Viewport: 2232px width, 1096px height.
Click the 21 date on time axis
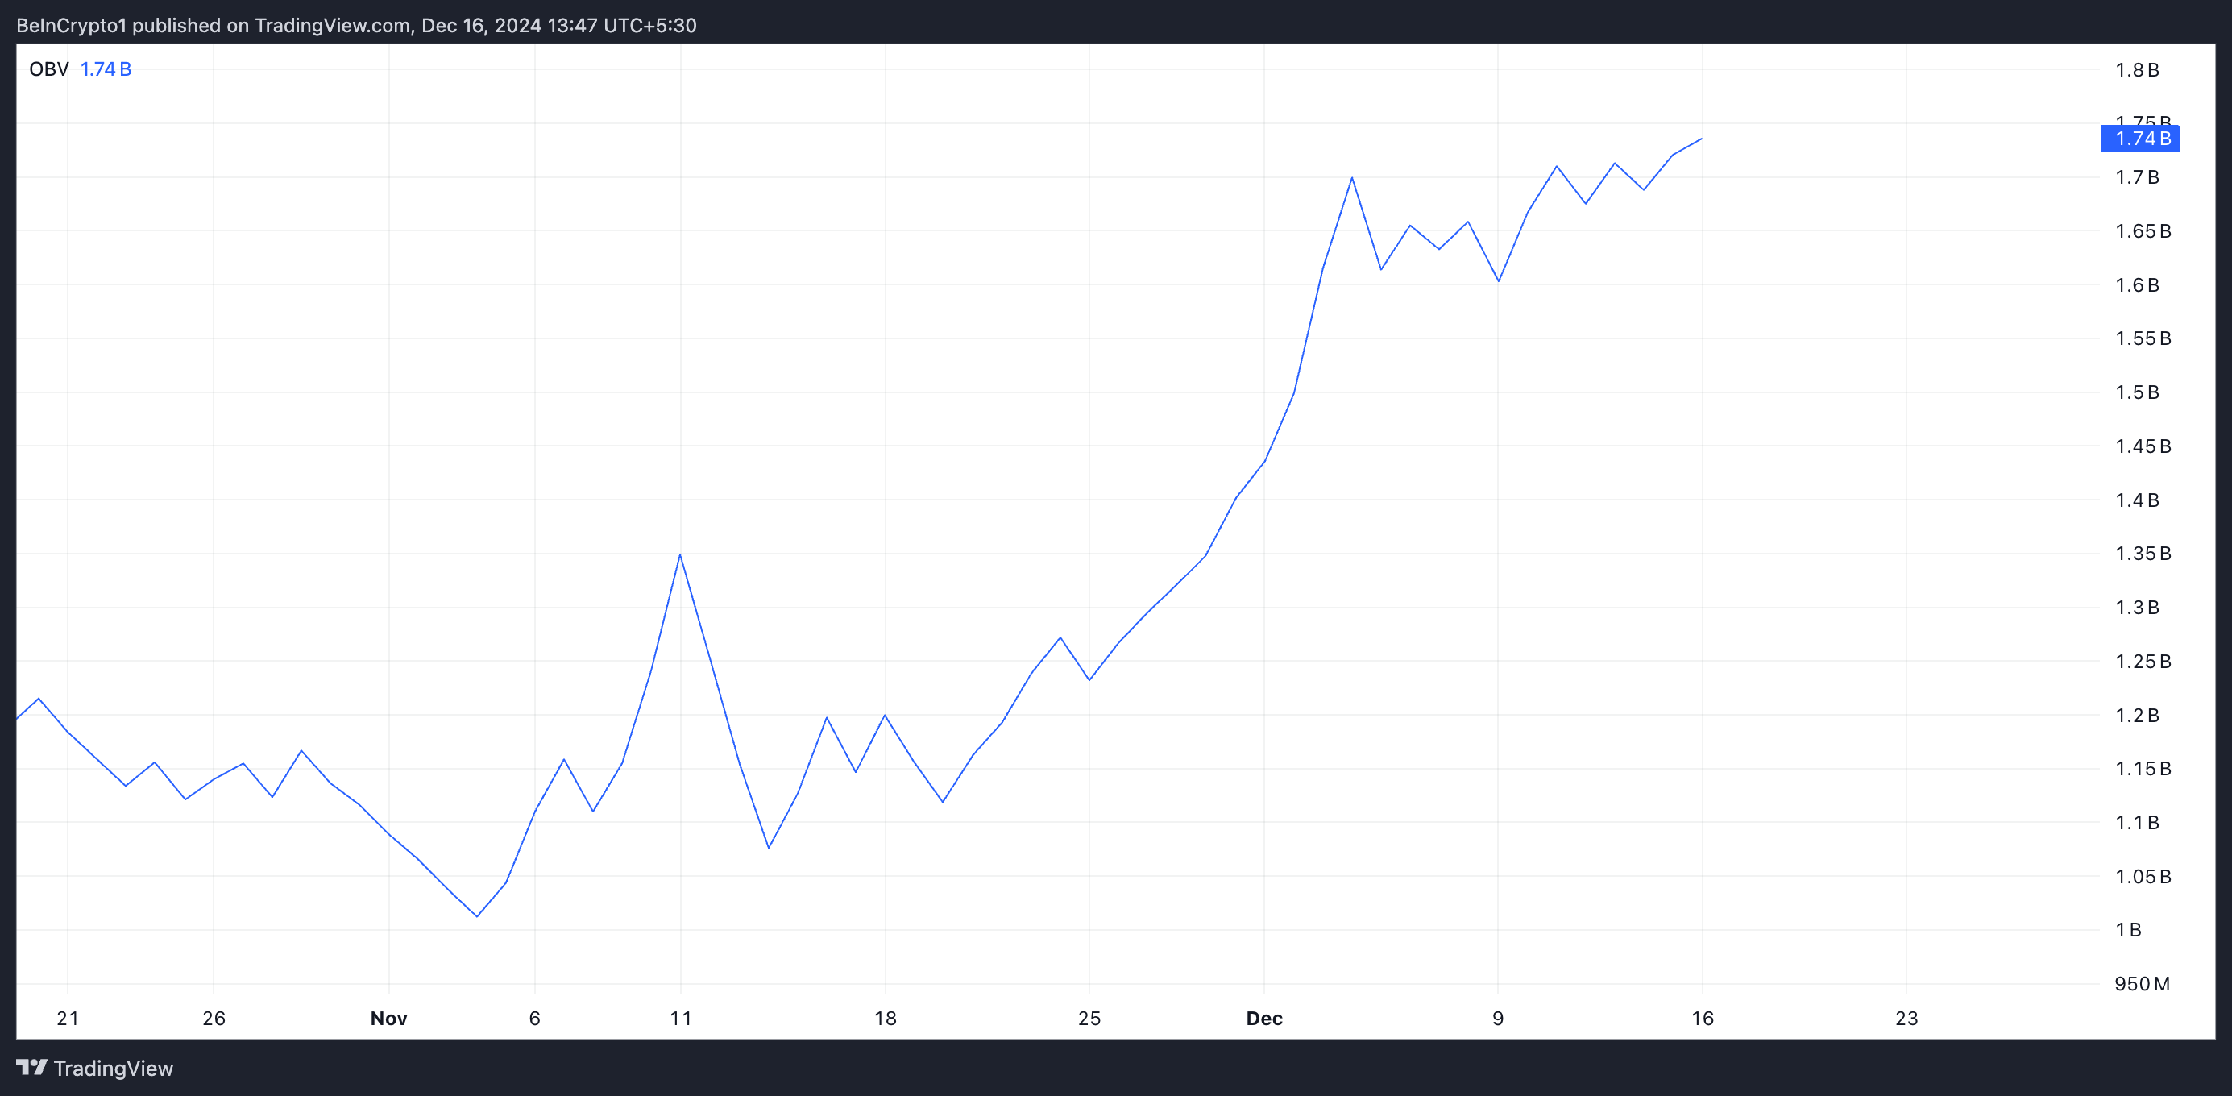click(x=68, y=1018)
